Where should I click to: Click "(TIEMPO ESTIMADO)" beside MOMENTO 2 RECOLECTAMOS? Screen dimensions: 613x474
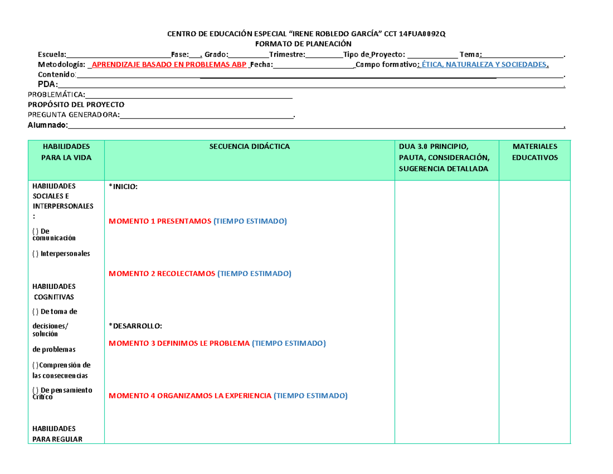[254, 274]
